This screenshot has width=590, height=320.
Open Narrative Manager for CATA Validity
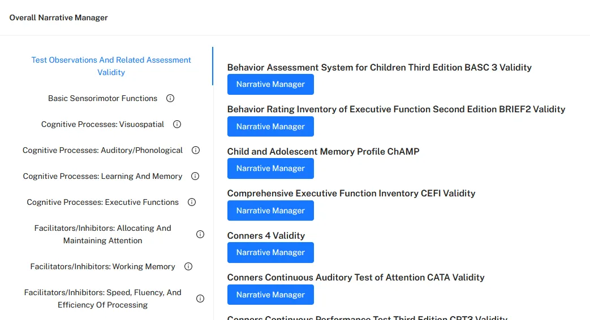[270, 295]
